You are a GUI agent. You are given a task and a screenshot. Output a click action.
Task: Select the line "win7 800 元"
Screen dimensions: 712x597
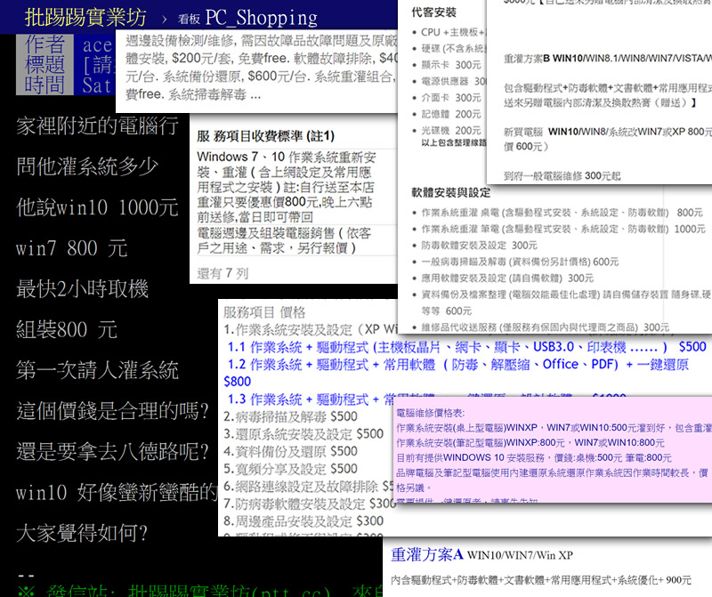click(72, 248)
